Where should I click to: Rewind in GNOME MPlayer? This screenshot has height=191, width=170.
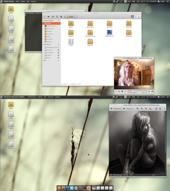tap(116, 91)
